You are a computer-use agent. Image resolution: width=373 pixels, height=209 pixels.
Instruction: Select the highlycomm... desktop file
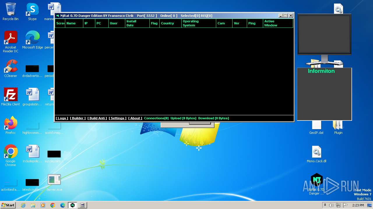coord(32,127)
